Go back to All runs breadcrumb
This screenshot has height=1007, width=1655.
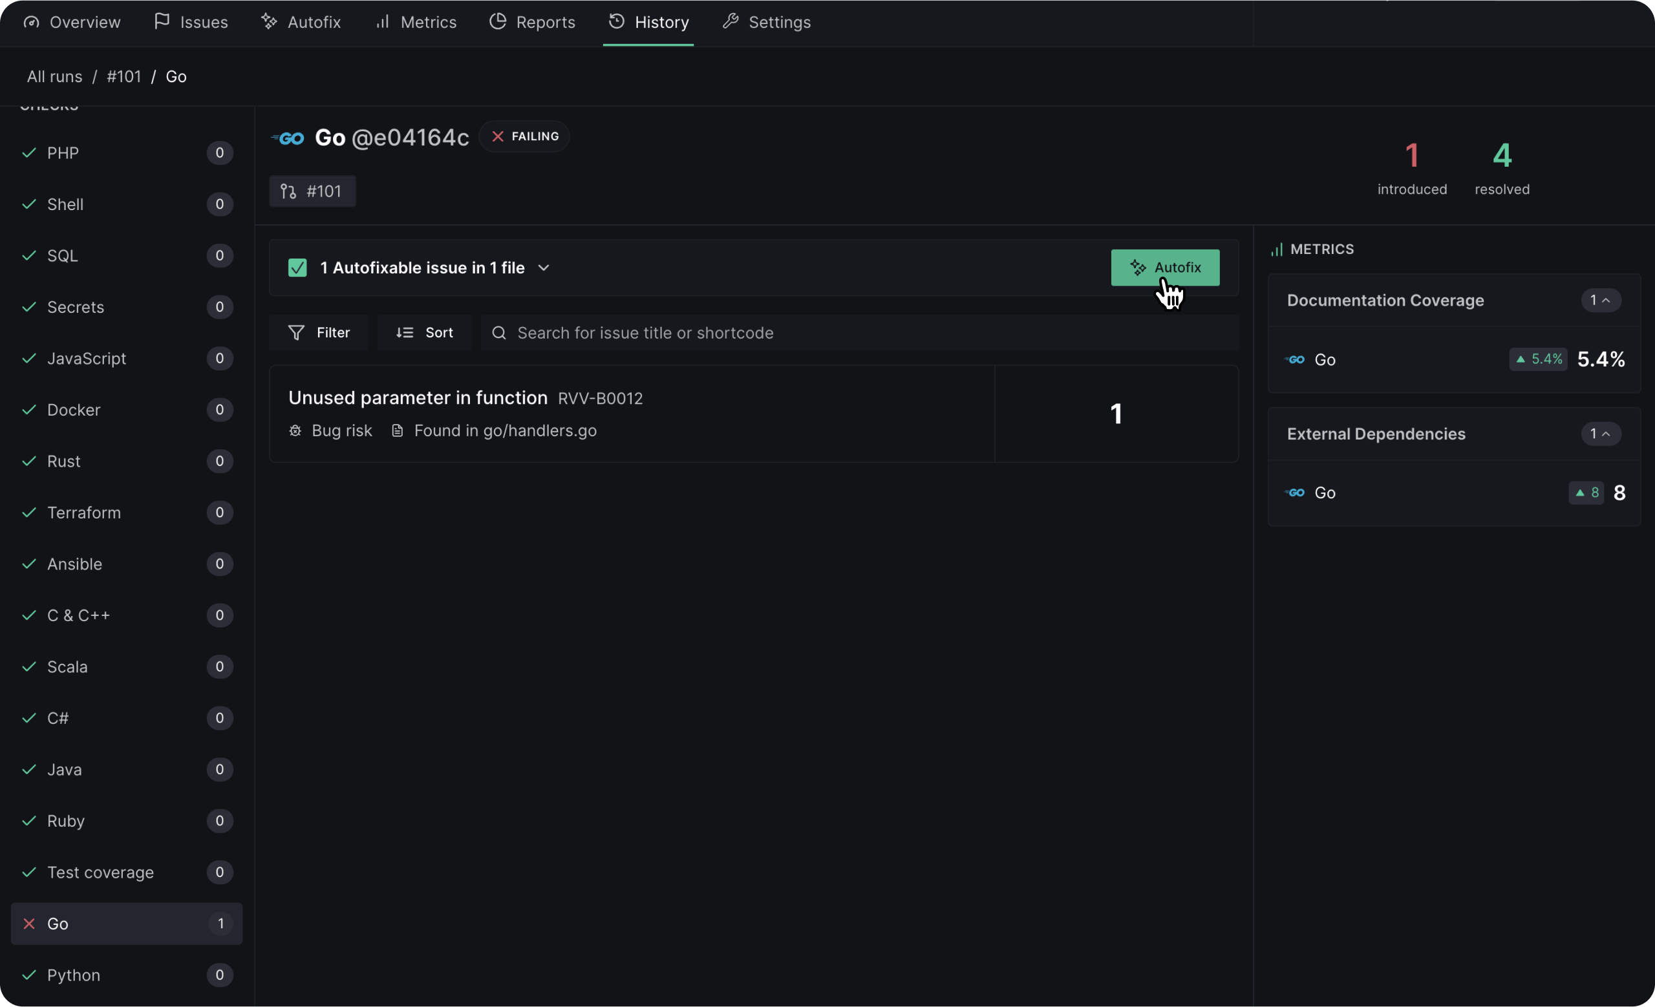[54, 76]
